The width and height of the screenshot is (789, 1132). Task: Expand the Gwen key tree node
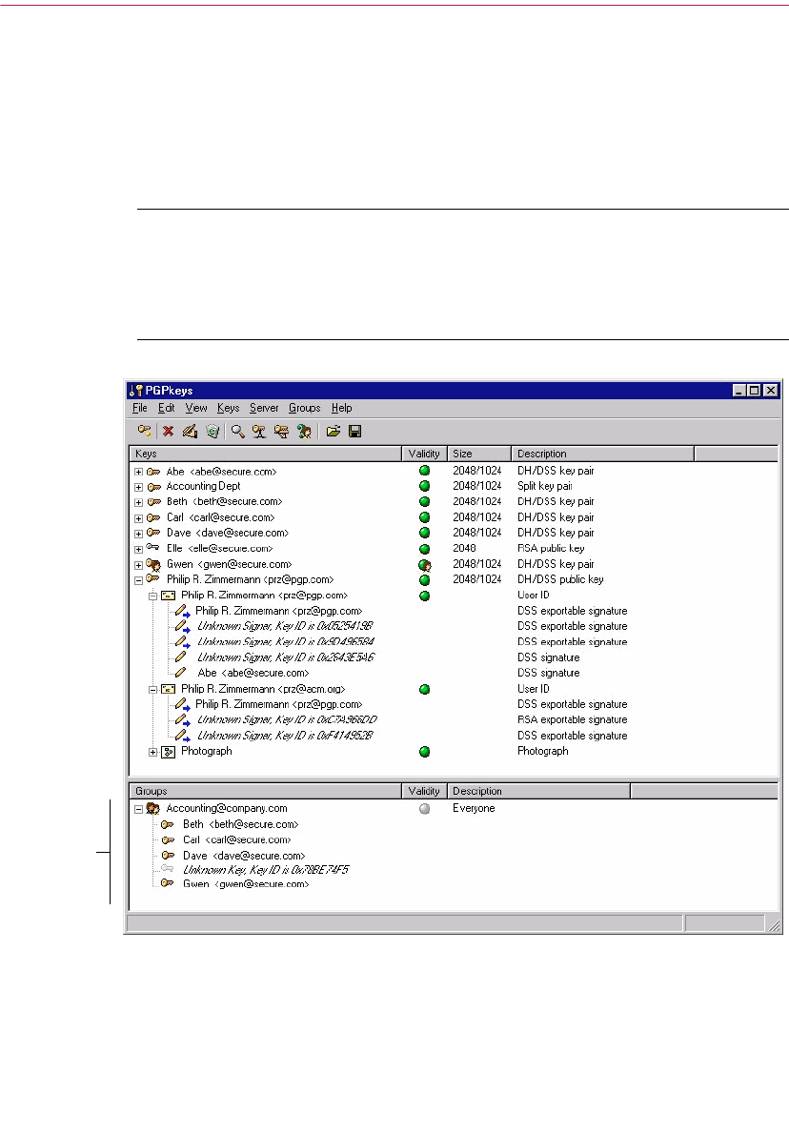138,565
